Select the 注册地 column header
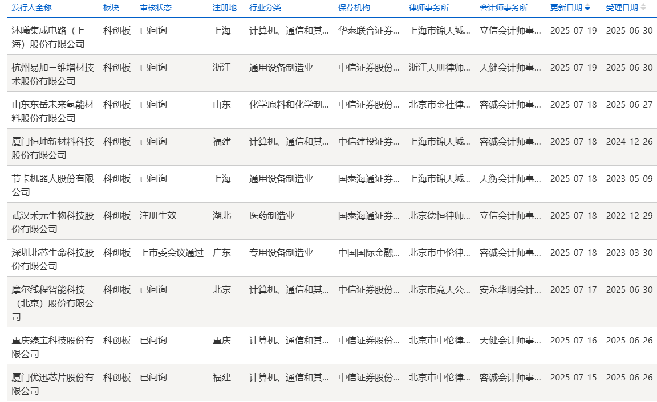Image resolution: width=657 pixels, height=402 pixels. 225,7
